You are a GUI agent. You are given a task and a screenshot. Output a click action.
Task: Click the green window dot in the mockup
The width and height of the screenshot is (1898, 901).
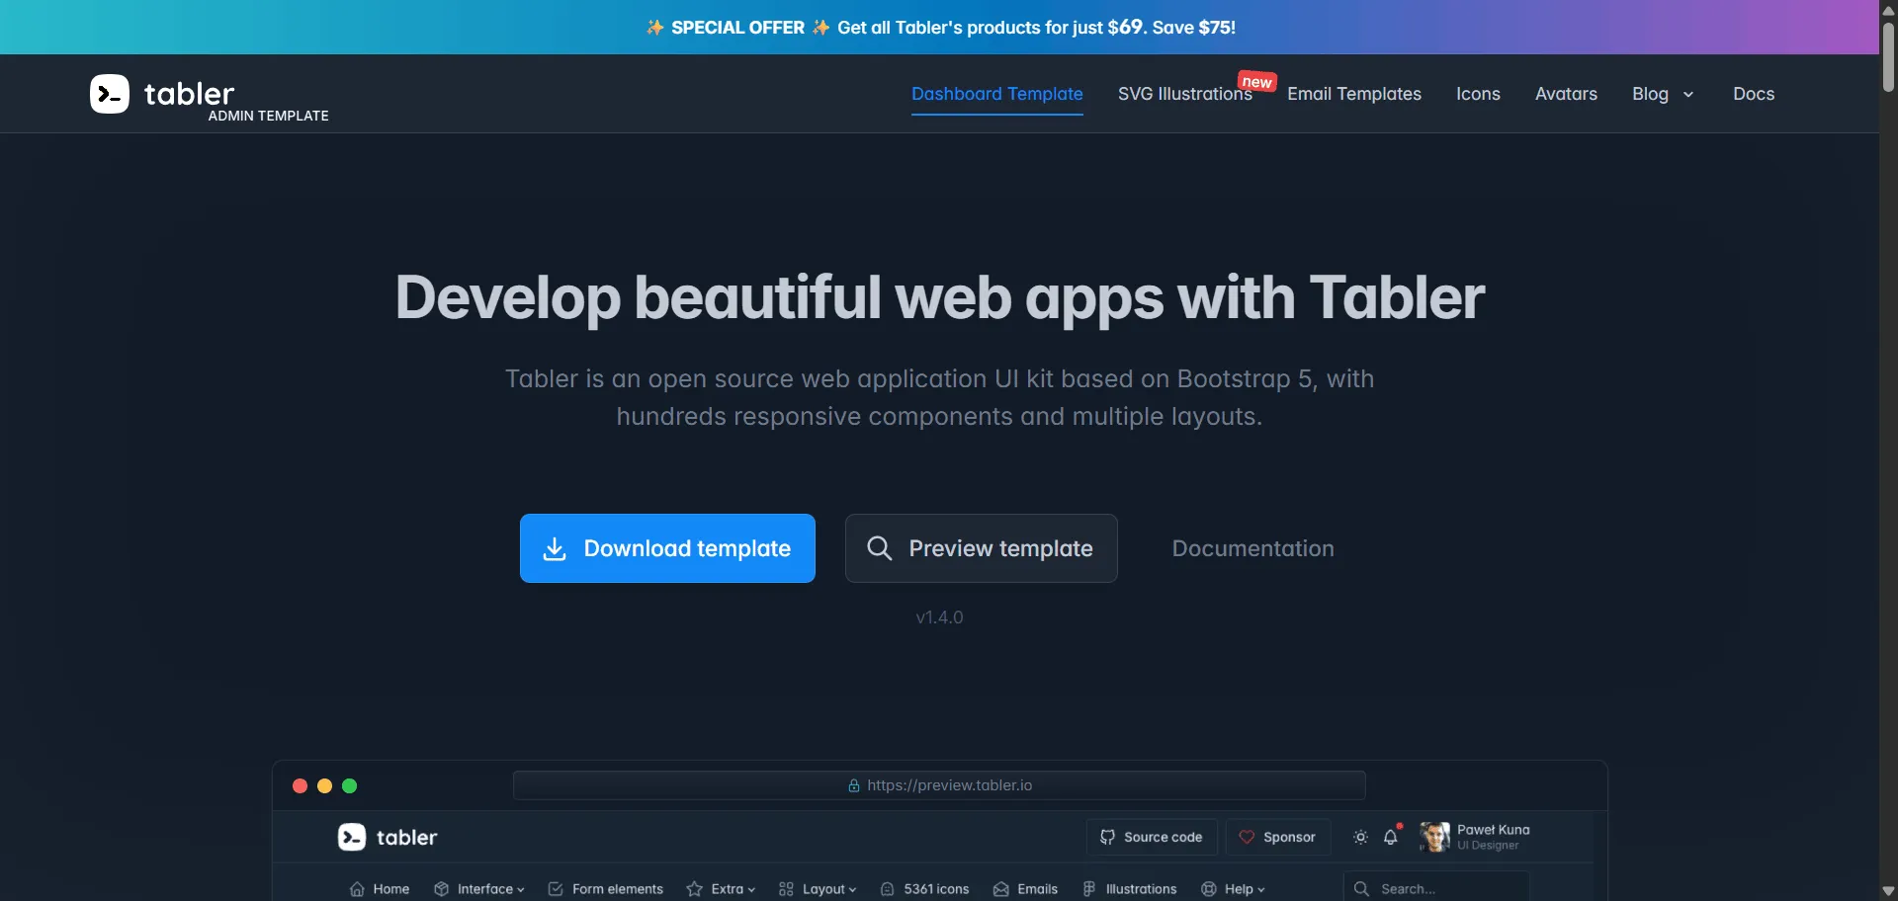[349, 785]
